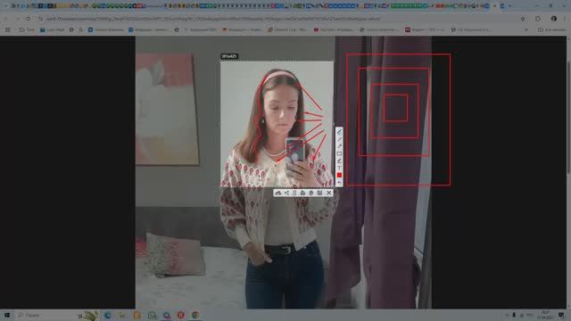The width and height of the screenshot is (571, 321).
Task: Open Chrome from the taskbar
Action: click(x=195, y=315)
